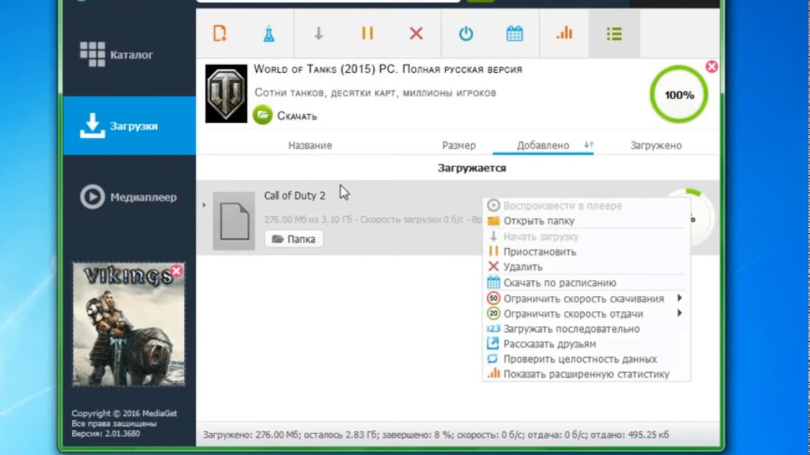The height and width of the screenshot is (455, 810).
Task: Choose Удалить in context menu
Action: (x=586, y=267)
